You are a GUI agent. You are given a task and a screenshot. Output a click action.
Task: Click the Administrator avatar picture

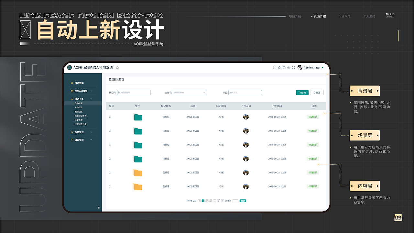pyautogui.click(x=300, y=68)
